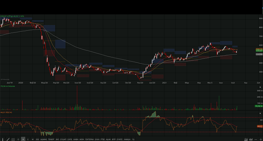Close the Volume indicator panel

click(260, 87)
